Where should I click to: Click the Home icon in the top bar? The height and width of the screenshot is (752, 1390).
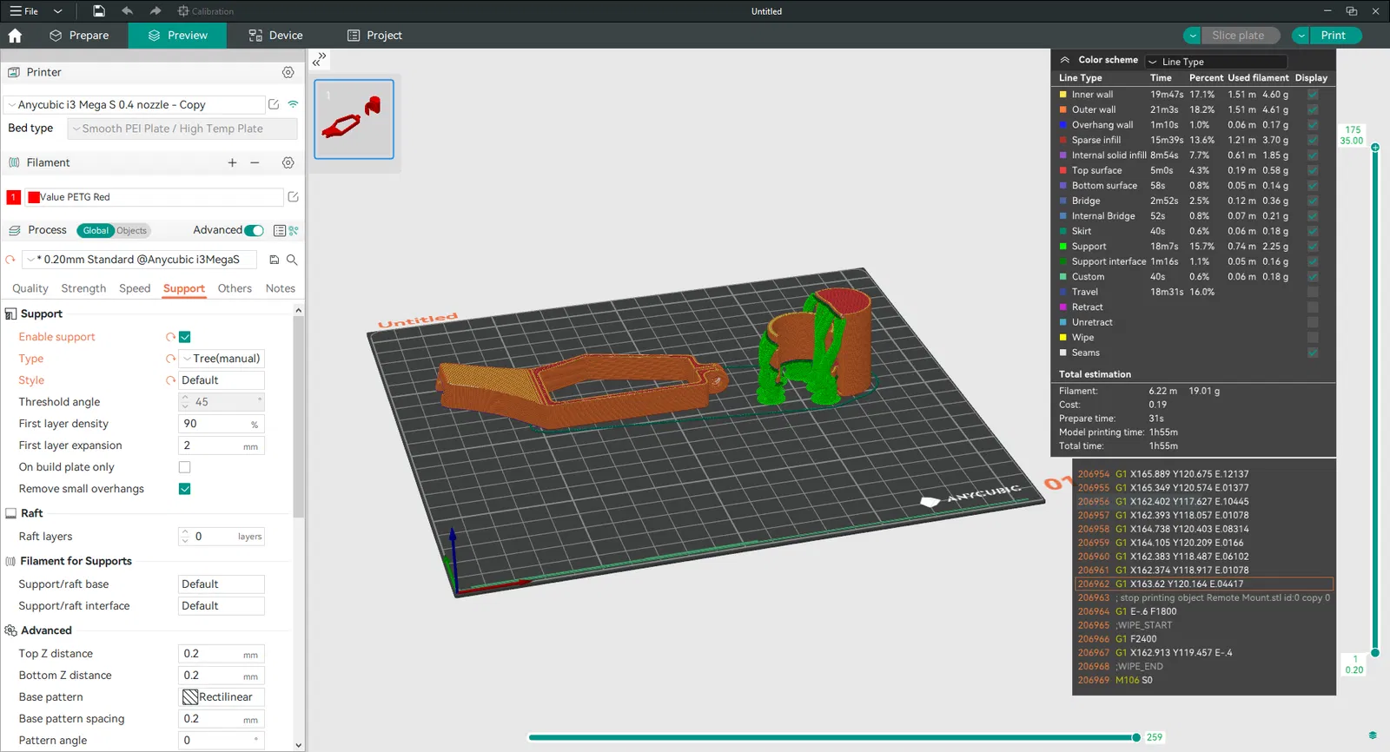tap(15, 36)
